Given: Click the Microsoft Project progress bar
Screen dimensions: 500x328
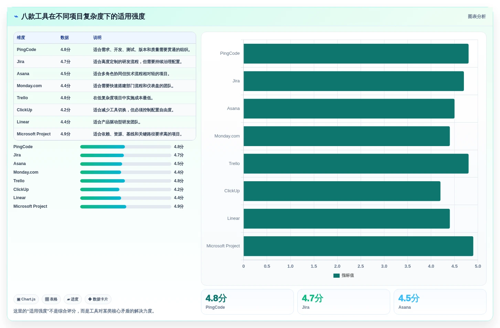Looking at the screenshot, I should point(126,207).
